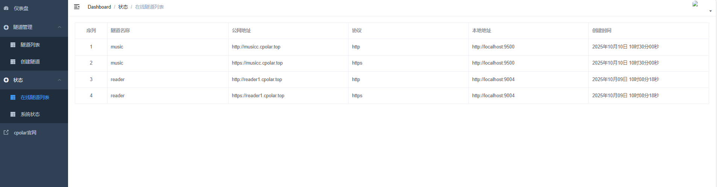Toggle the sidebar hamburger icon
717x187 pixels.
[x=77, y=7]
